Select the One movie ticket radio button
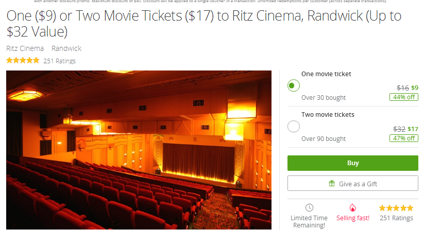Image resolution: width=441 pixels, height=230 pixels. pos(293,85)
